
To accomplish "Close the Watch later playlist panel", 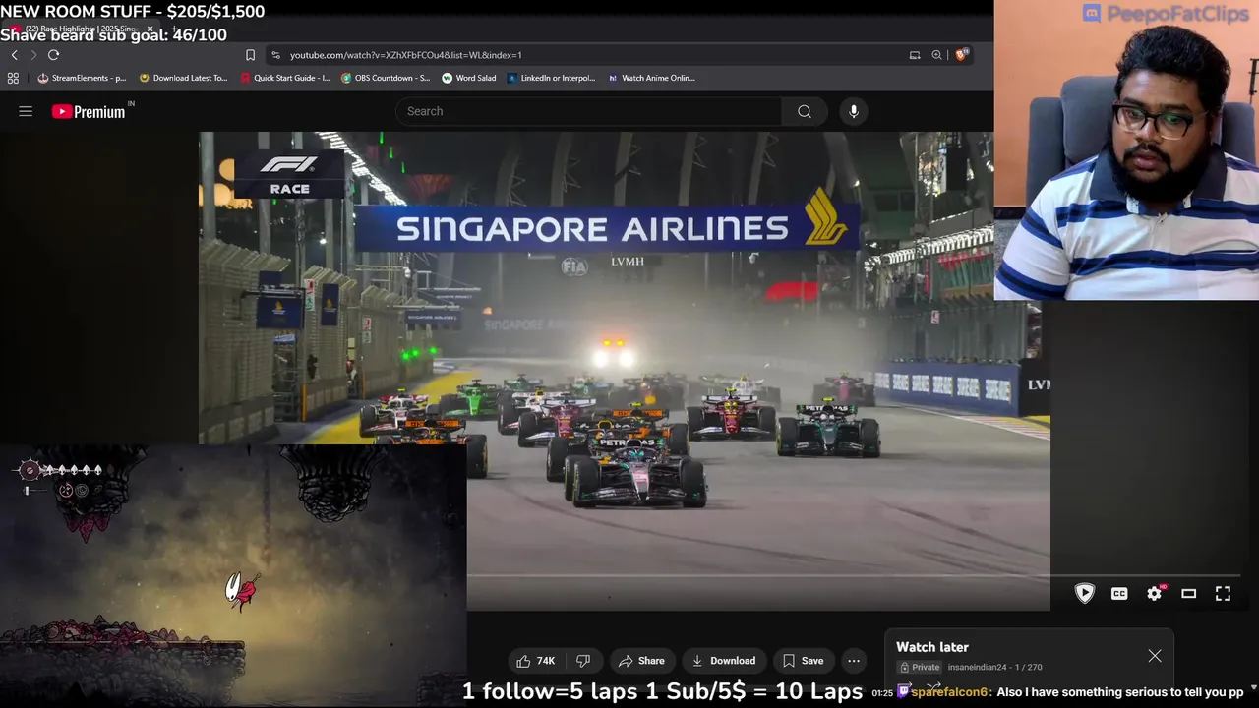I will pyautogui.click(x=1155, y=656).
